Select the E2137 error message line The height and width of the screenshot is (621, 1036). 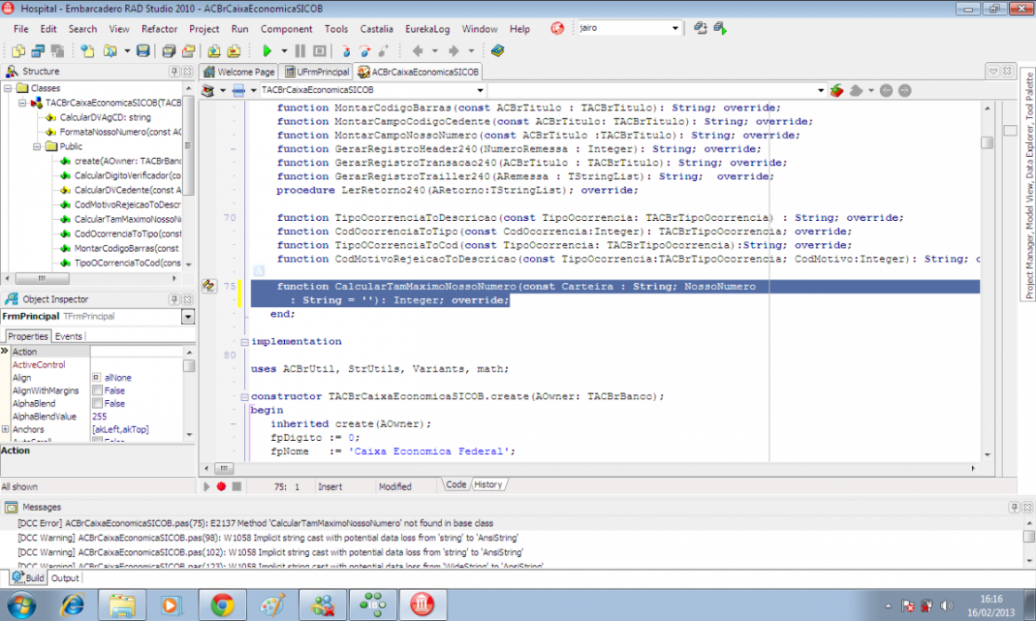point(255,523)
